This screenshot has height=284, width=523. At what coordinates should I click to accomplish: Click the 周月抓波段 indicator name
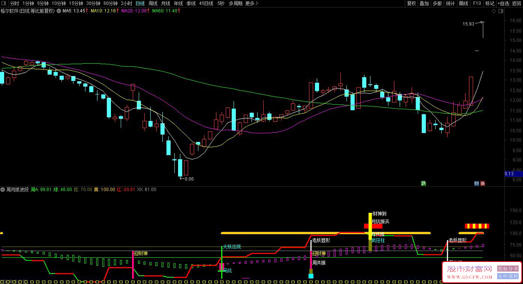[17, 189]
